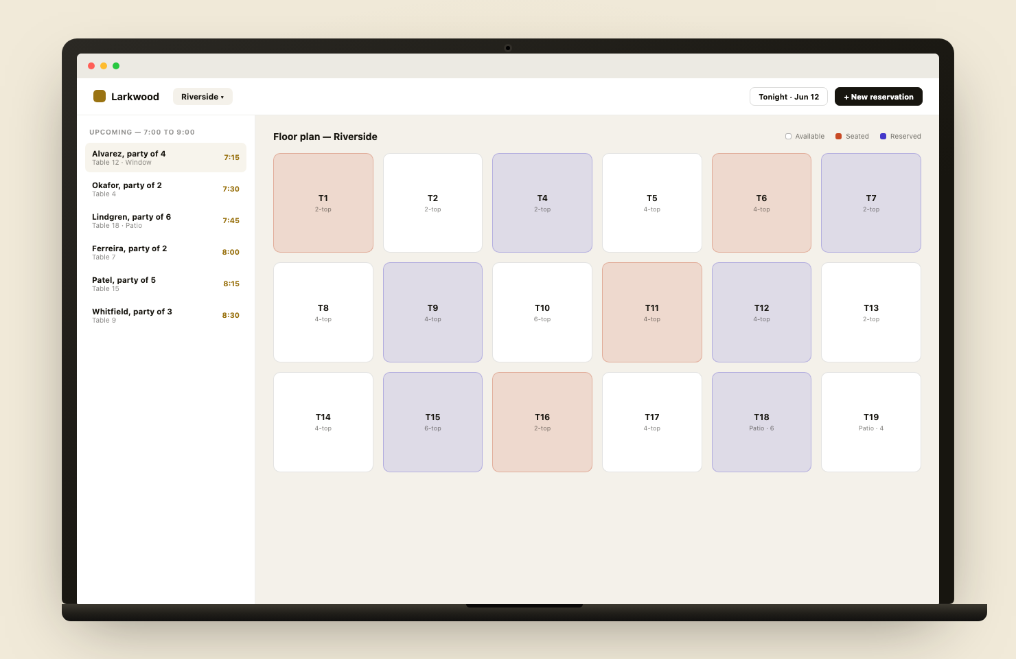This screenshot has width=1016, height=659.
Task: Choose the 6-top table T10
Action: click(x=542, y=312)
